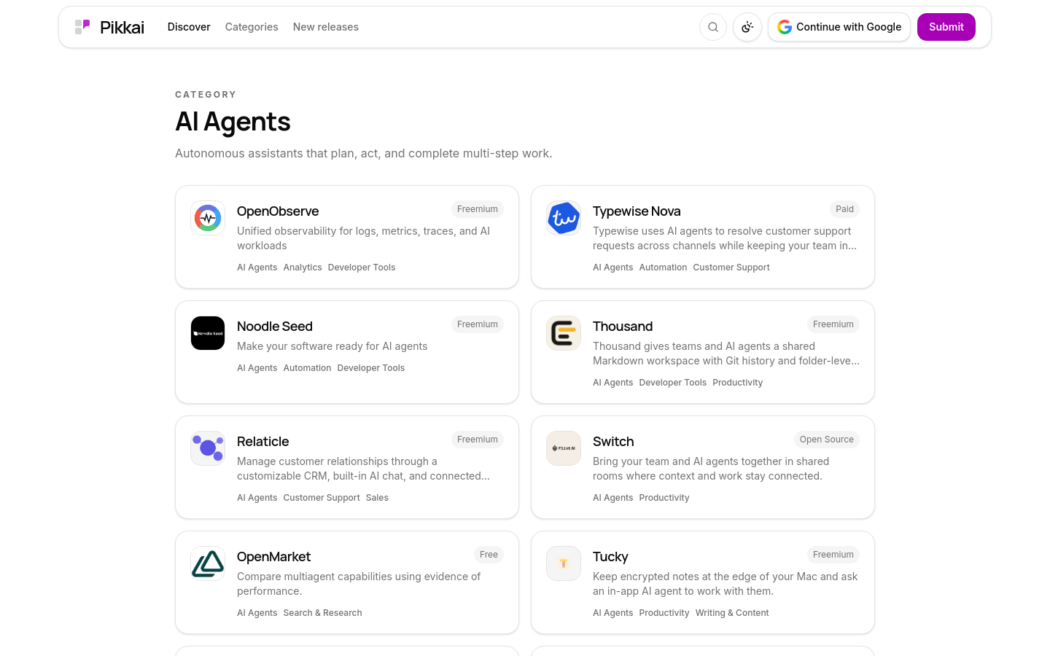Click the Freemium badge on Tucky
Image resolution: width=1050 pixels, height=656 pixels.
[x=833, y=555]
